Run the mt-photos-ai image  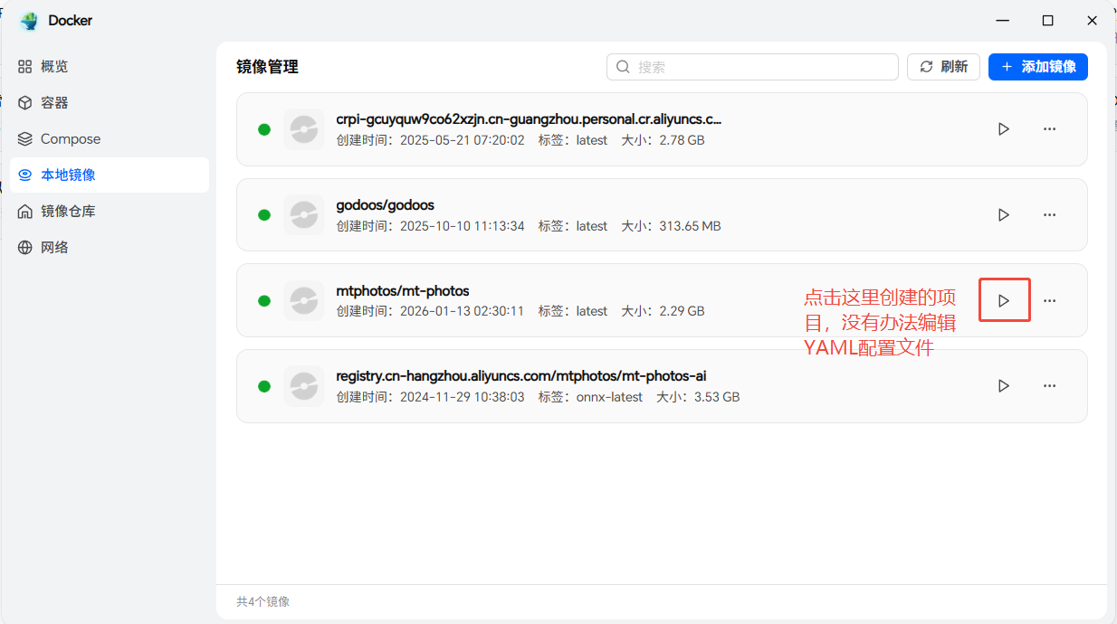1003,386
